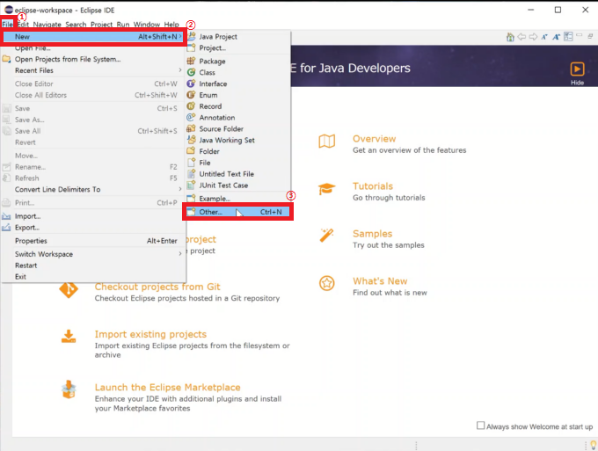Click the Source Folder icon
The height and width of the screenshot is (451, 598).
(191, 128)
